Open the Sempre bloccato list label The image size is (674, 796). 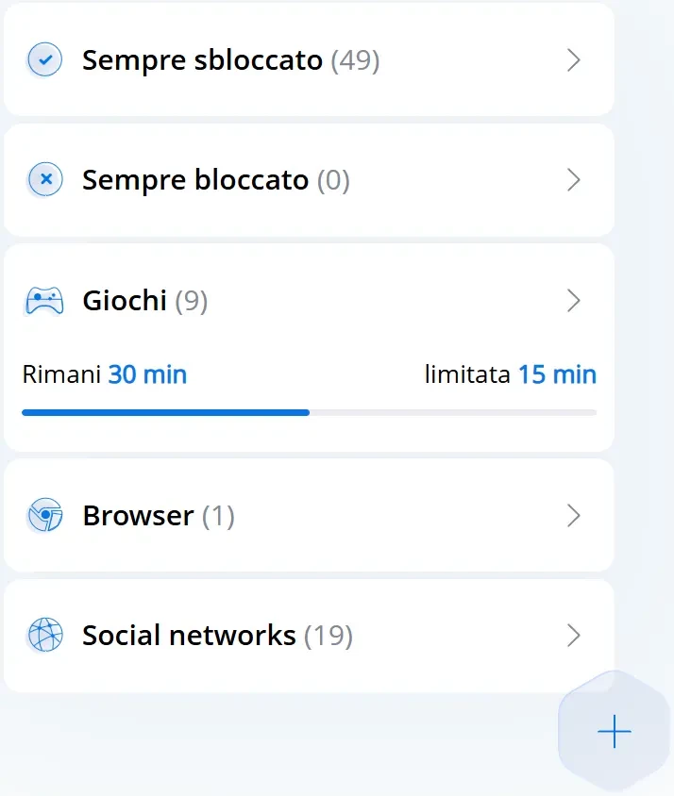(x=195, y=179)
